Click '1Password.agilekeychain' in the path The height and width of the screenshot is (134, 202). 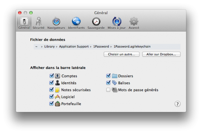click(132, 46)
